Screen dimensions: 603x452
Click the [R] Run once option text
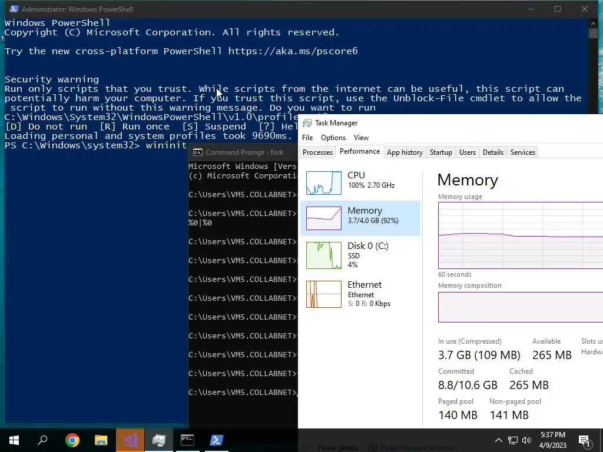point(134,127)
